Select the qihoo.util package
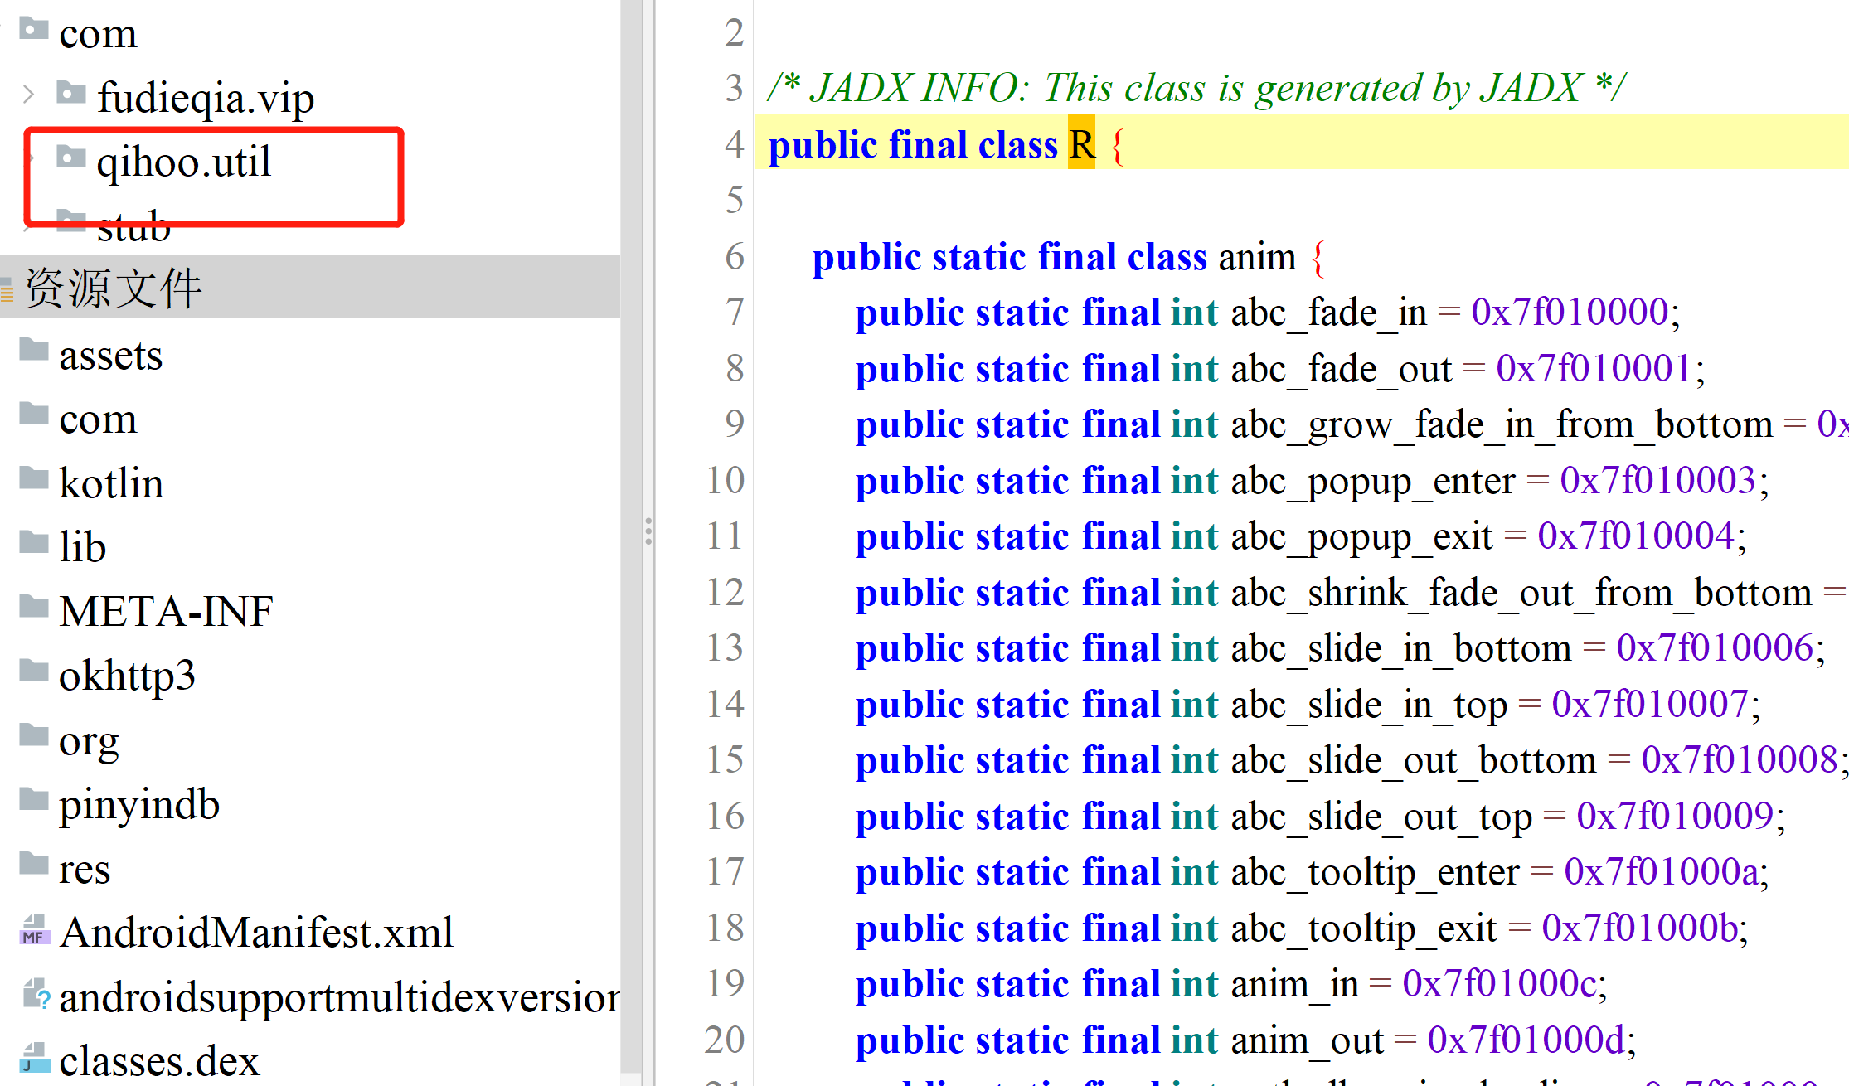1849x1086 pixels. pyautogui.click(x=183, y=161)
